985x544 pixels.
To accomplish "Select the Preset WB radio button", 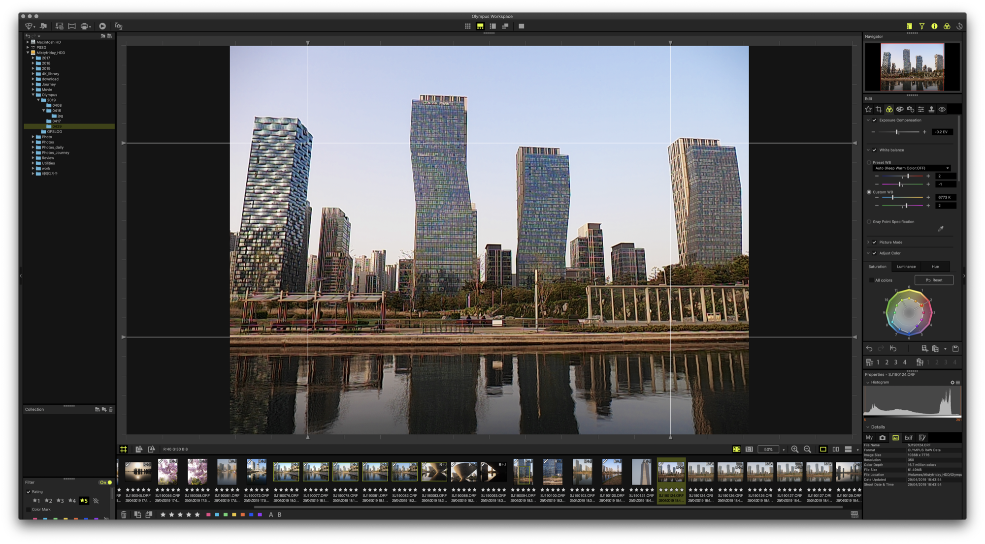I will click(x=869, y=162).
